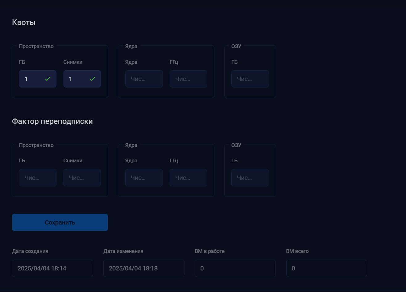Click the green checkmark in quota Снимки field
The width and height of the screenshot is (406, 292).
(x=92, y=79)
